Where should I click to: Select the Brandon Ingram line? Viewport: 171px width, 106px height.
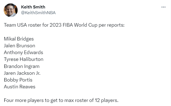[x=22, y=66]
